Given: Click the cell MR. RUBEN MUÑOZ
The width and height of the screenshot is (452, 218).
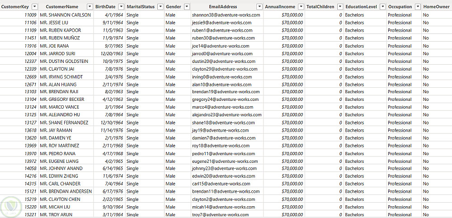Looking at the screenshot, I should (x=66, y=38).
